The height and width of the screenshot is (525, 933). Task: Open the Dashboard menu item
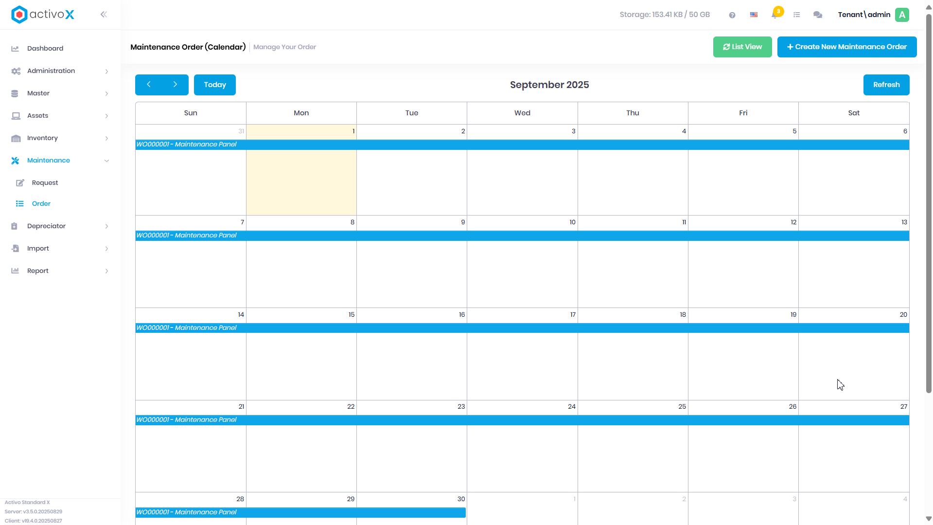(60, 49)
